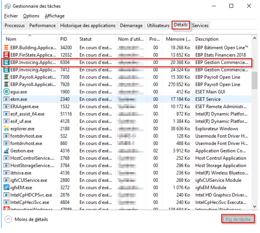
Task: Click the scrollbar down arrow
Action: pyautogui.click(x=254, y=207)
